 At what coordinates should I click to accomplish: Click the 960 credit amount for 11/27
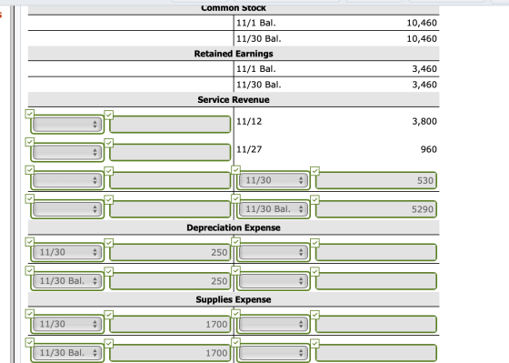[x=428, y=149]
